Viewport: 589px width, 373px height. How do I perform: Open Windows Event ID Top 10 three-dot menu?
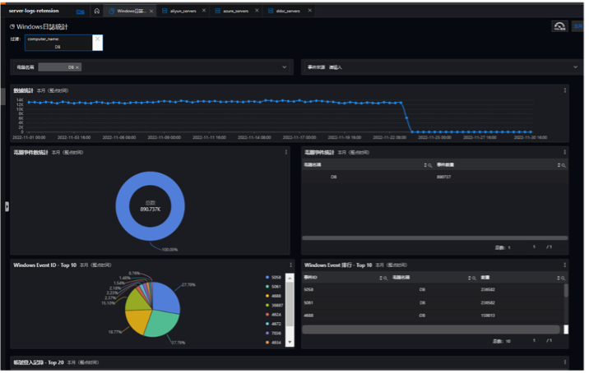(290, 265)
